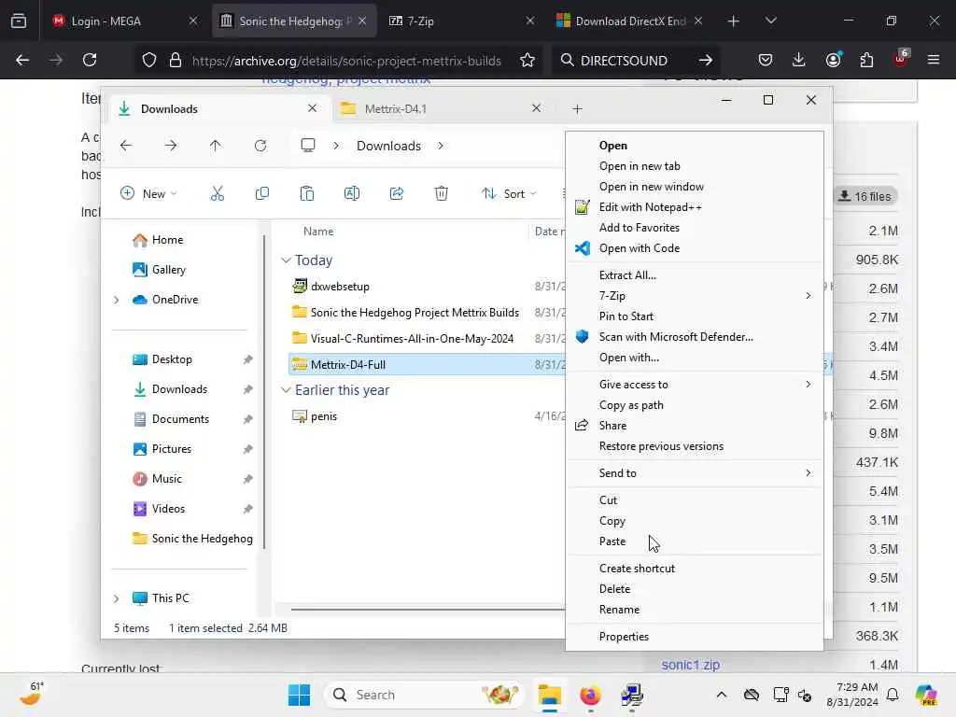This screenshot has width=956, height=717.
Task: Click the Copy icon in Explorer toolbar
Action: [x=262, y=194]
